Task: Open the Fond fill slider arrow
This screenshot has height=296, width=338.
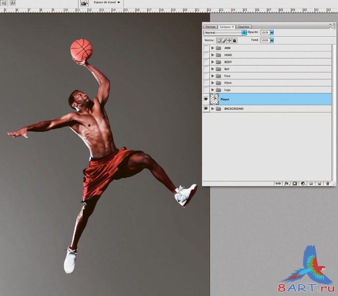Action: tap(272, 40)
